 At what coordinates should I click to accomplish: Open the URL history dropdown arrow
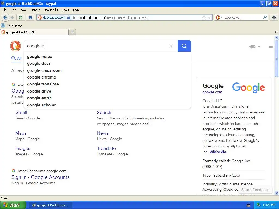click(210, 17)
